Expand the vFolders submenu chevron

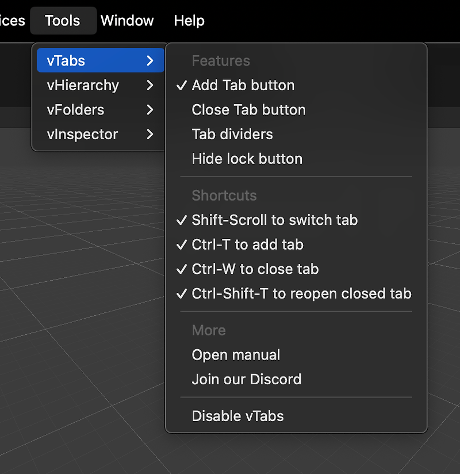pos(150,110)
